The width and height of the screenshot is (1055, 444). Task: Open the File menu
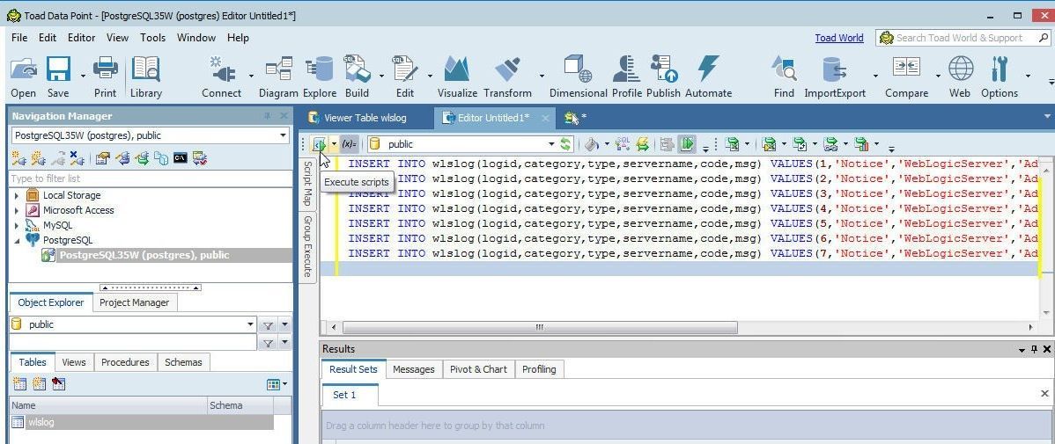tap(19, 38)
